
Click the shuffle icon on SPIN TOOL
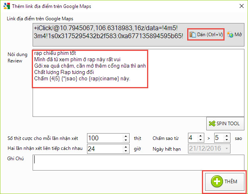tap(212, 123)
